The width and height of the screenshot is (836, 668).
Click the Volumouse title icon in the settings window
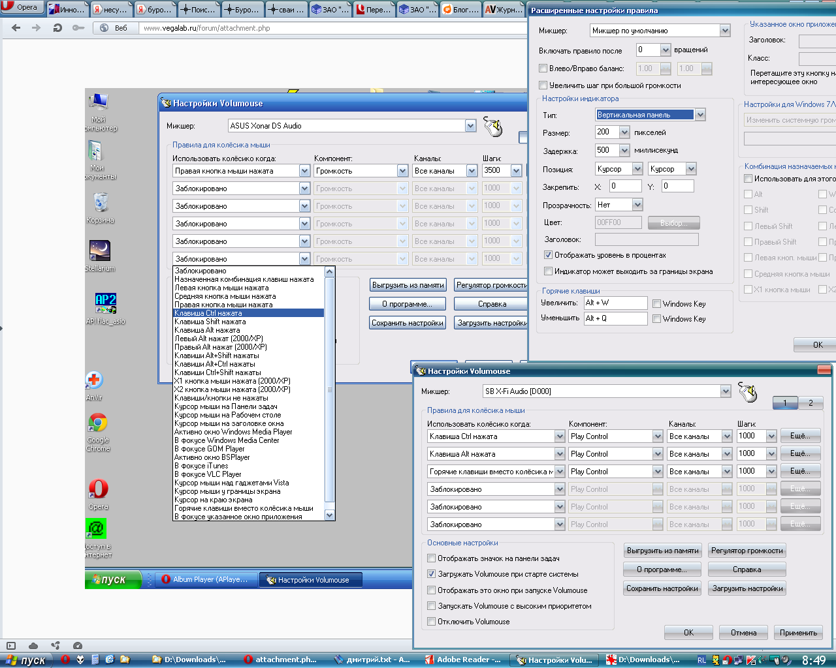tap(421, 371)
